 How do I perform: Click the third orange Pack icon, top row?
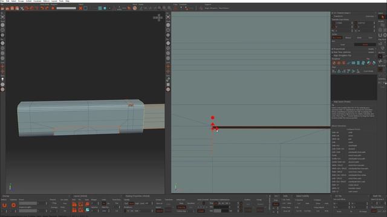click(x=87, y=204)
